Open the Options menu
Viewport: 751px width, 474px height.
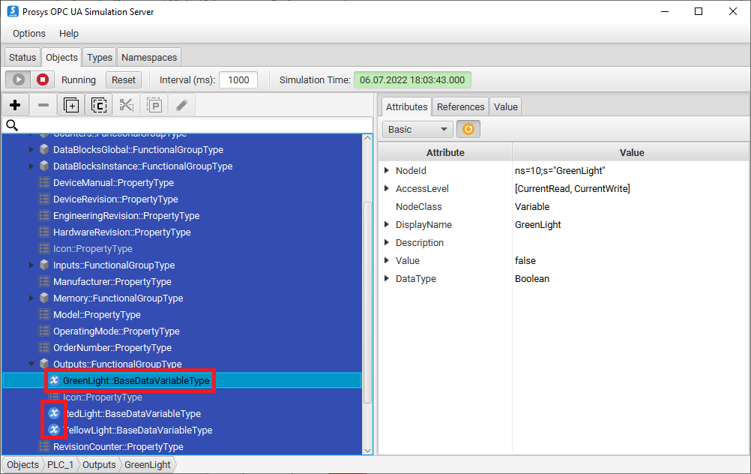click(x=29, y=34)
